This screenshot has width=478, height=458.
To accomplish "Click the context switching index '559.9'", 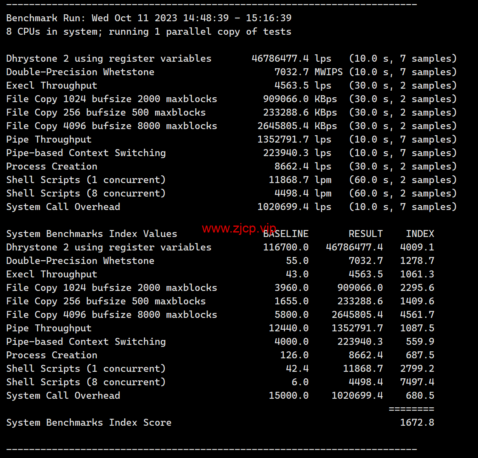I will (420, 342).
